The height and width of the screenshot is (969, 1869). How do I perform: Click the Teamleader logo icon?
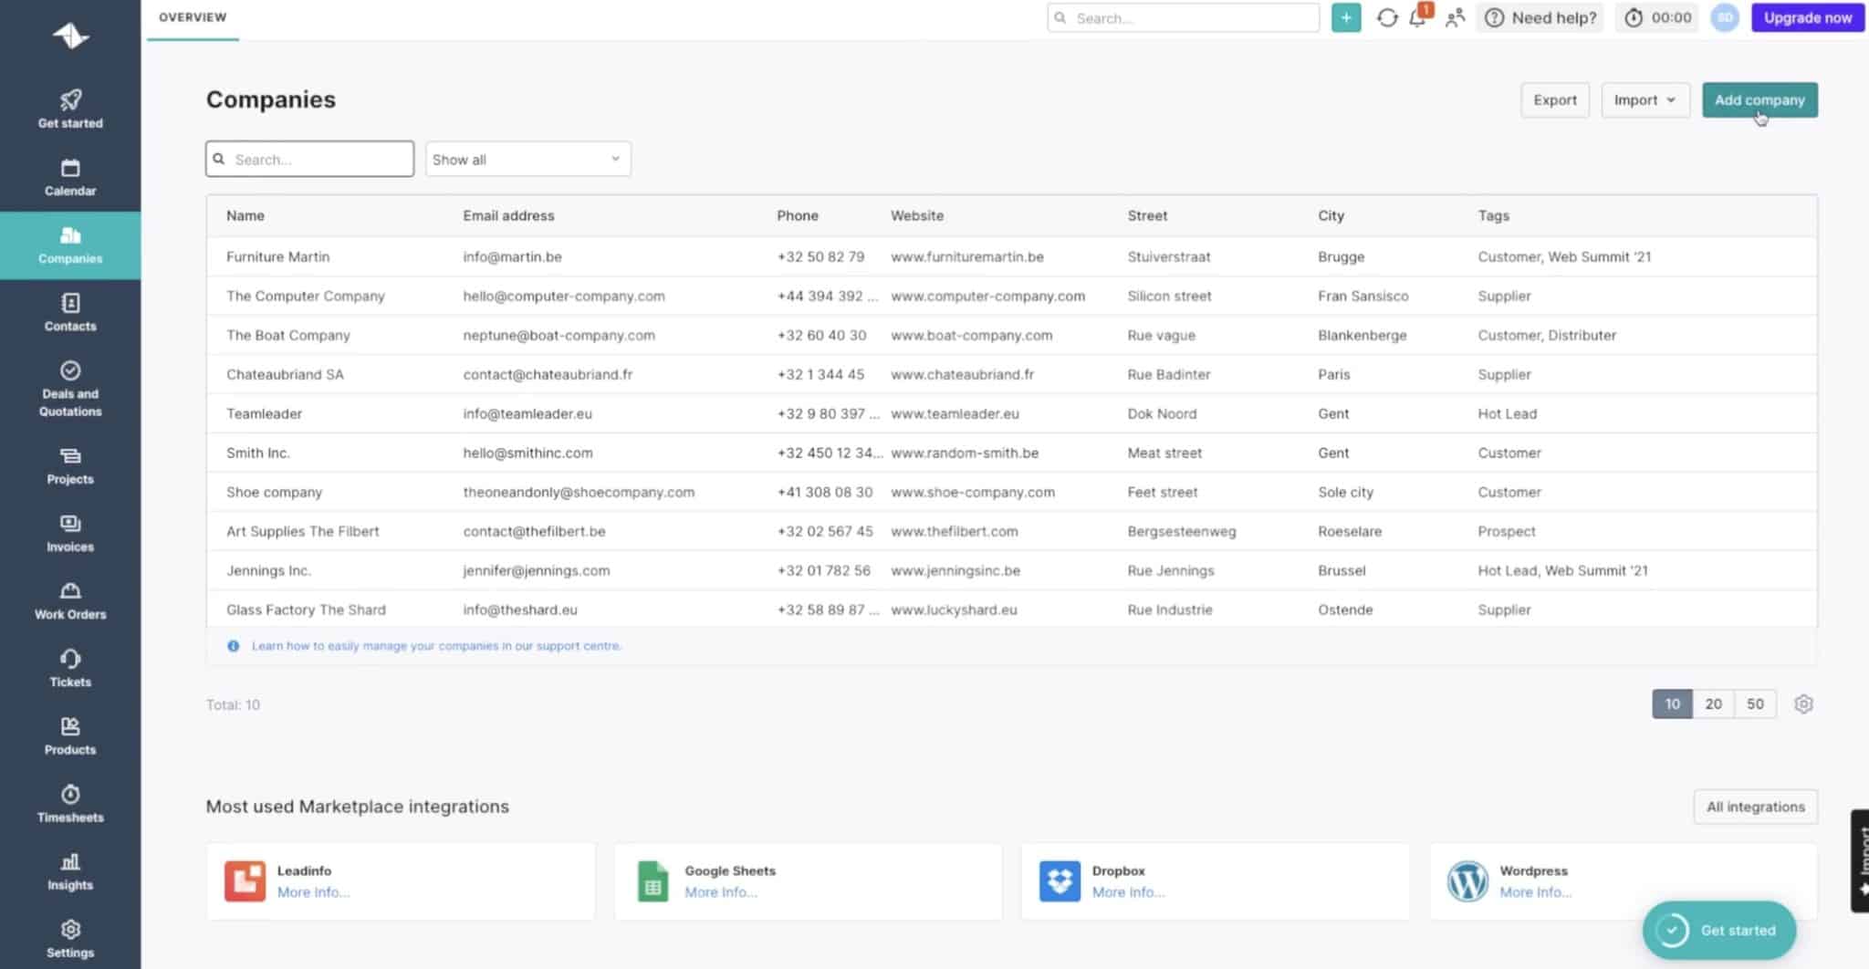[70, 36]
